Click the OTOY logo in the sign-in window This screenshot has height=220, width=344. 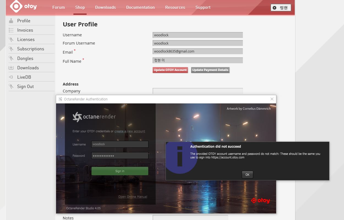[260, 200]
